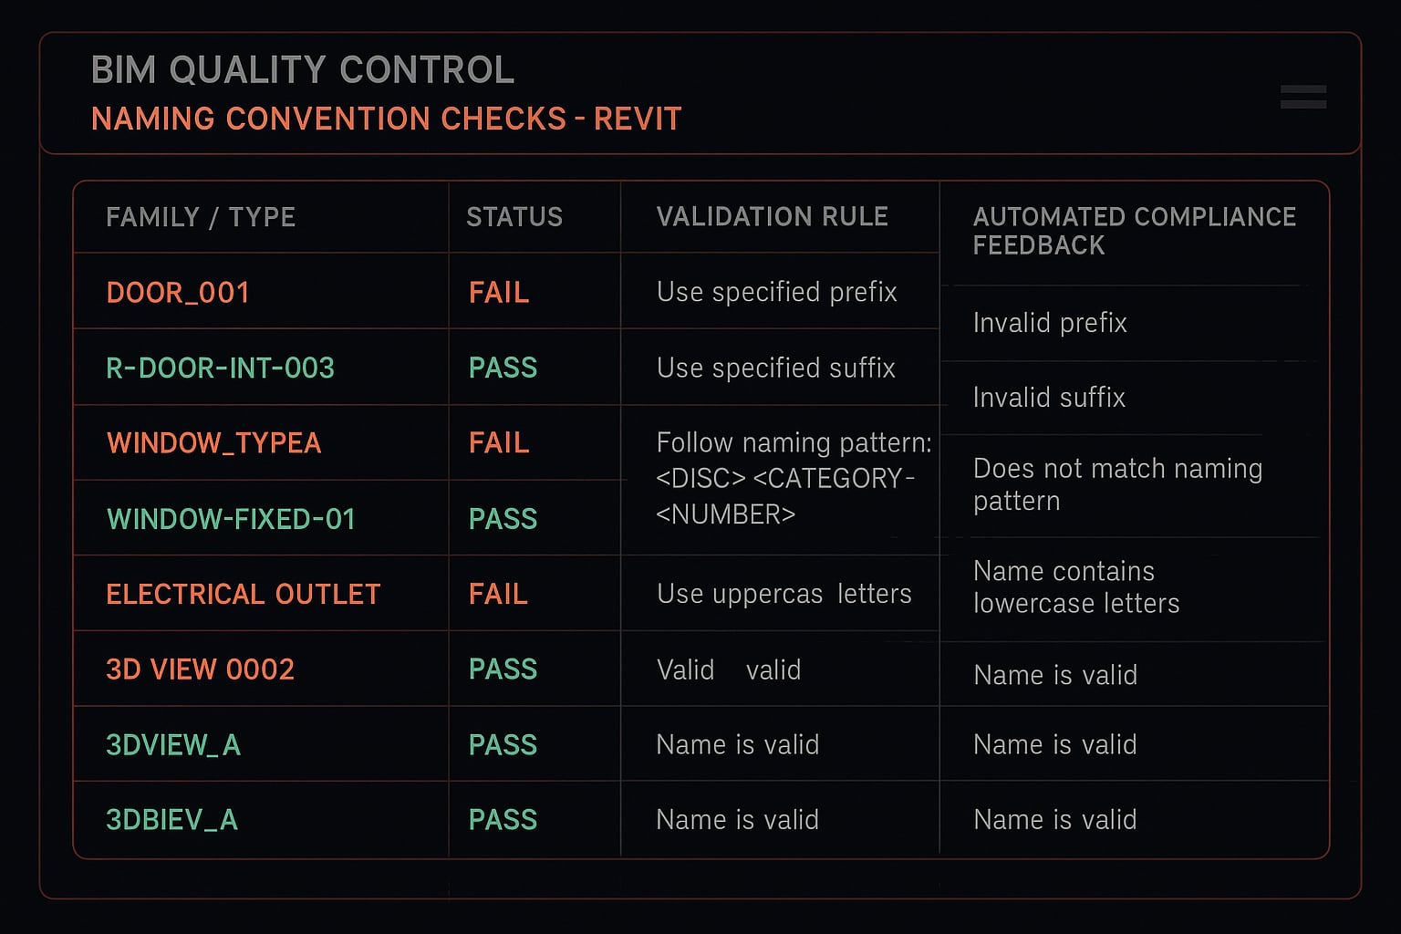This screenshot has height=934, width=1401.
Task: Click the FAIL status for DOOR_001
Action: tap(499, 293)
